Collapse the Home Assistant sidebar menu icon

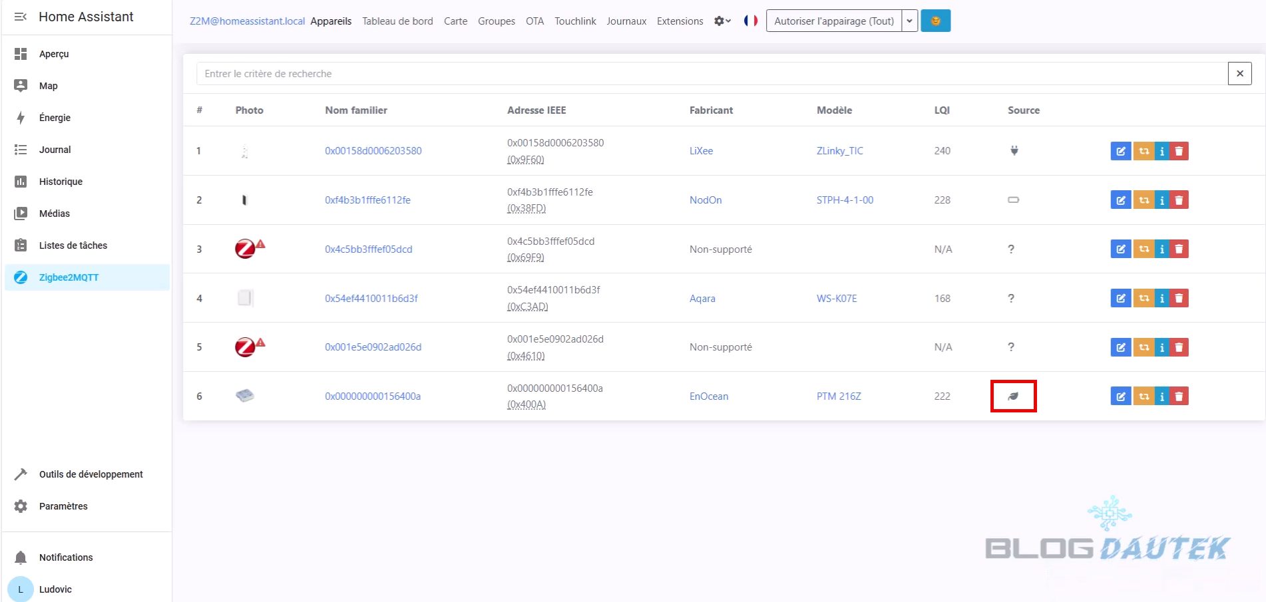click(21, 17)
